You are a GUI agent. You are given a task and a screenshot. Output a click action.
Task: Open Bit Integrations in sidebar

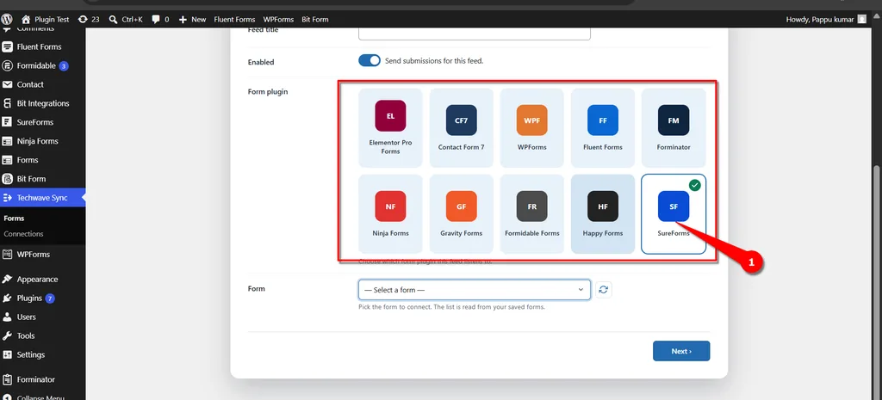pos(43,103)
